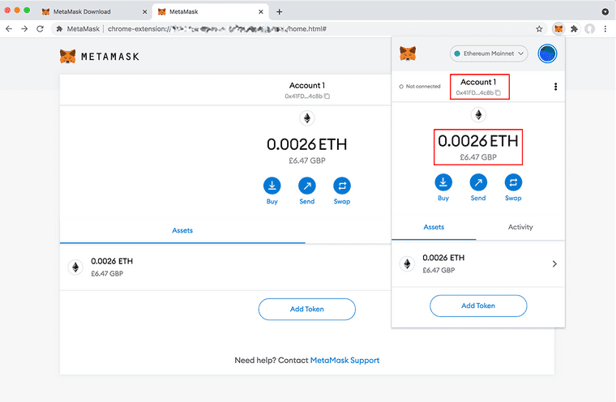Image resolution: width=616 pixels, height=402 pixels.
Task: Open Chrome profile avatar in toolbar
Action: (589, 28)
